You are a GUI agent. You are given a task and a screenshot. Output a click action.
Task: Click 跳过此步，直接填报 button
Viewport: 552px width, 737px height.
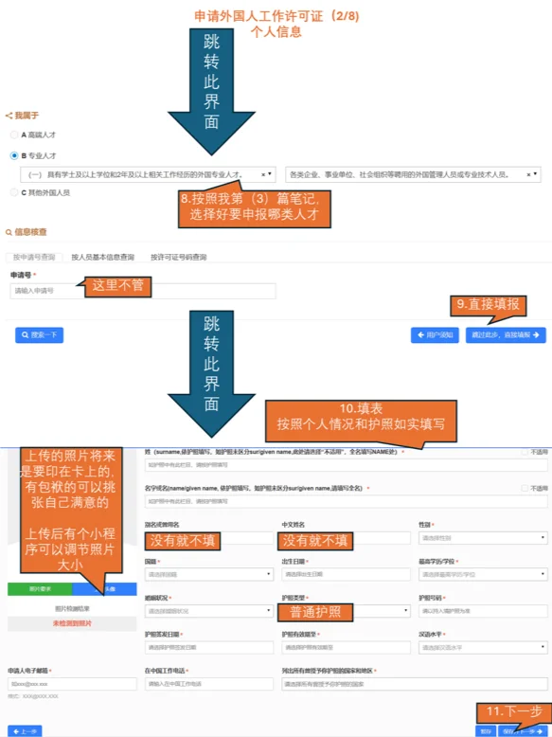(x=506, y=335)
